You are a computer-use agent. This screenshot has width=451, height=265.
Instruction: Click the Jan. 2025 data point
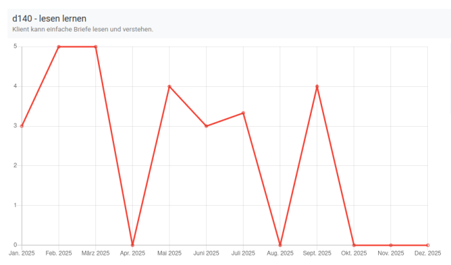pos(22,126)
